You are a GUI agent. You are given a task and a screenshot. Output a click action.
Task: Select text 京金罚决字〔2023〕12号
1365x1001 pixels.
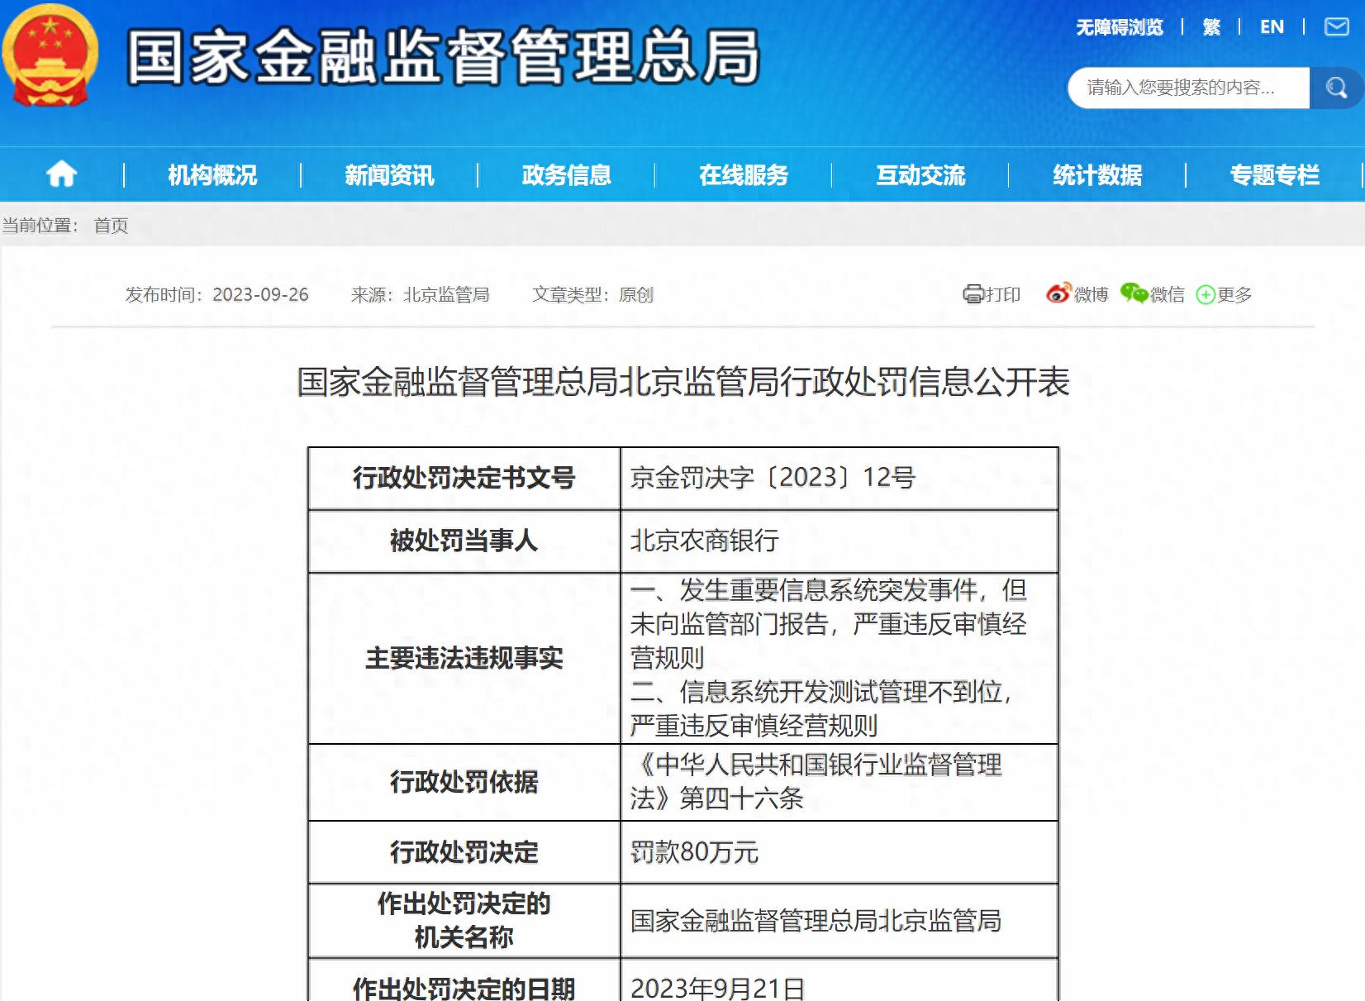click(773, 478)
